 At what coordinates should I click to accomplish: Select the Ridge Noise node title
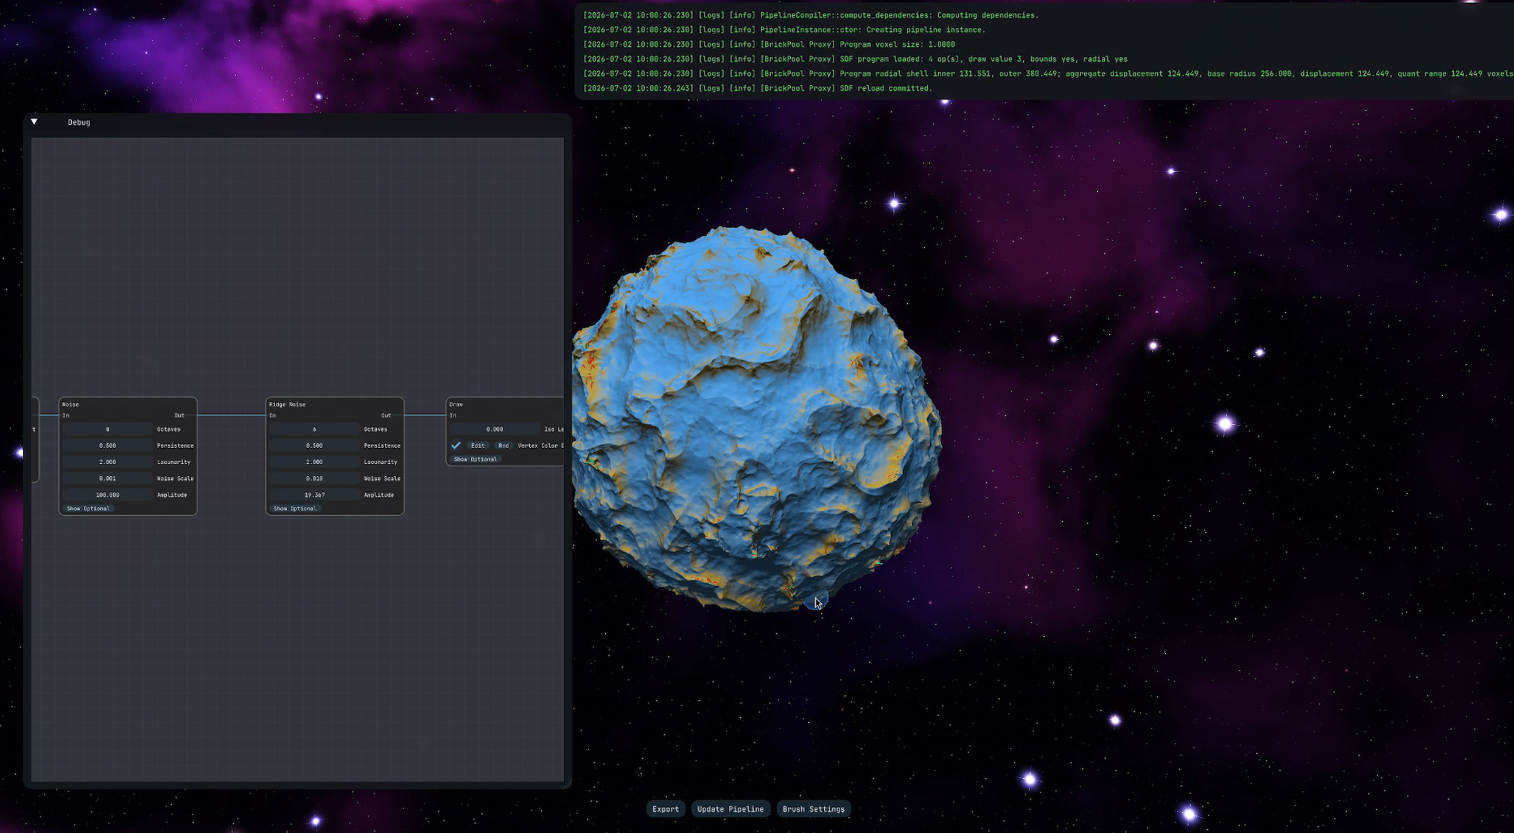point(287,404)
